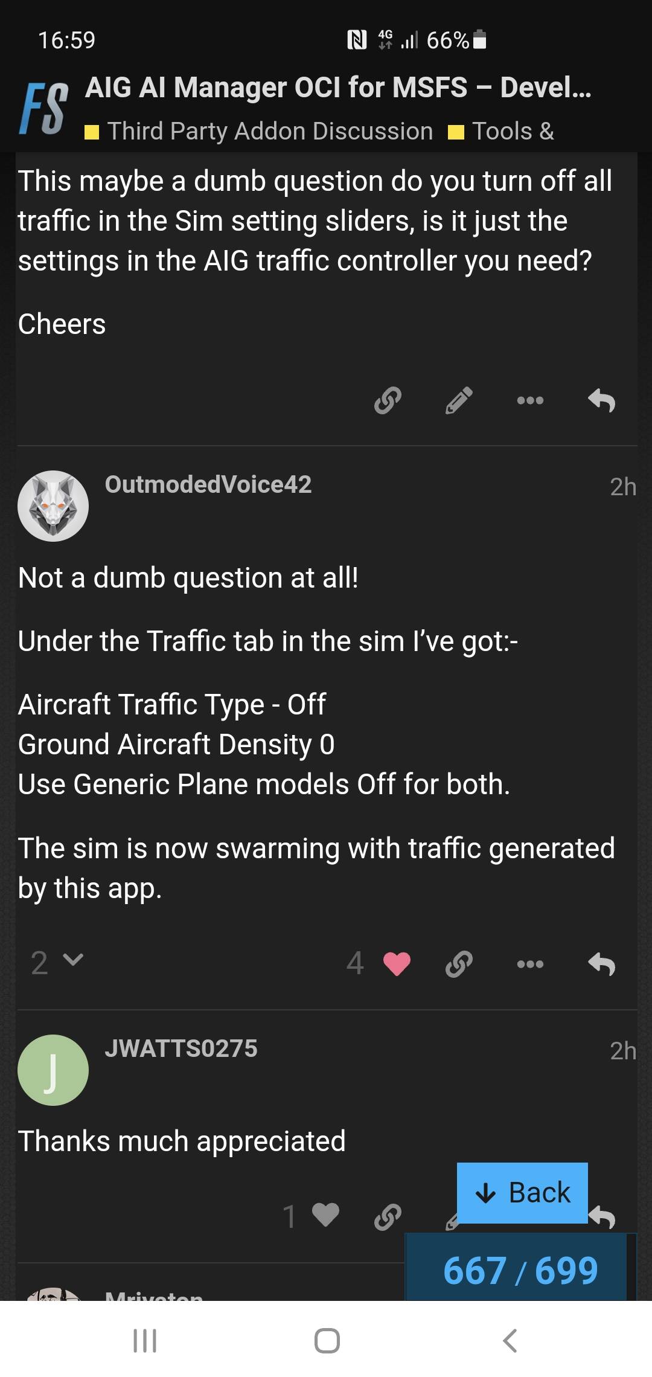Open OutmodedVoice42's profile via username
The width and height of the screenshot is (652, 1377).
[208, 484]
